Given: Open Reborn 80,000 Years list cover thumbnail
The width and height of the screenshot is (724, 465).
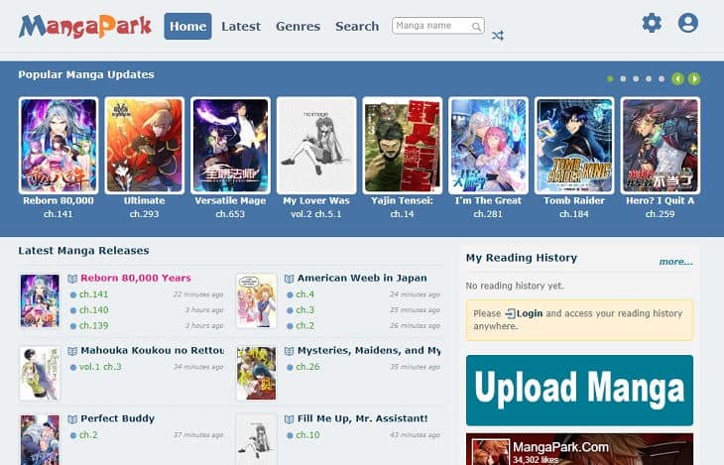Looking at the screenshot, I should [x=40, y=300].
